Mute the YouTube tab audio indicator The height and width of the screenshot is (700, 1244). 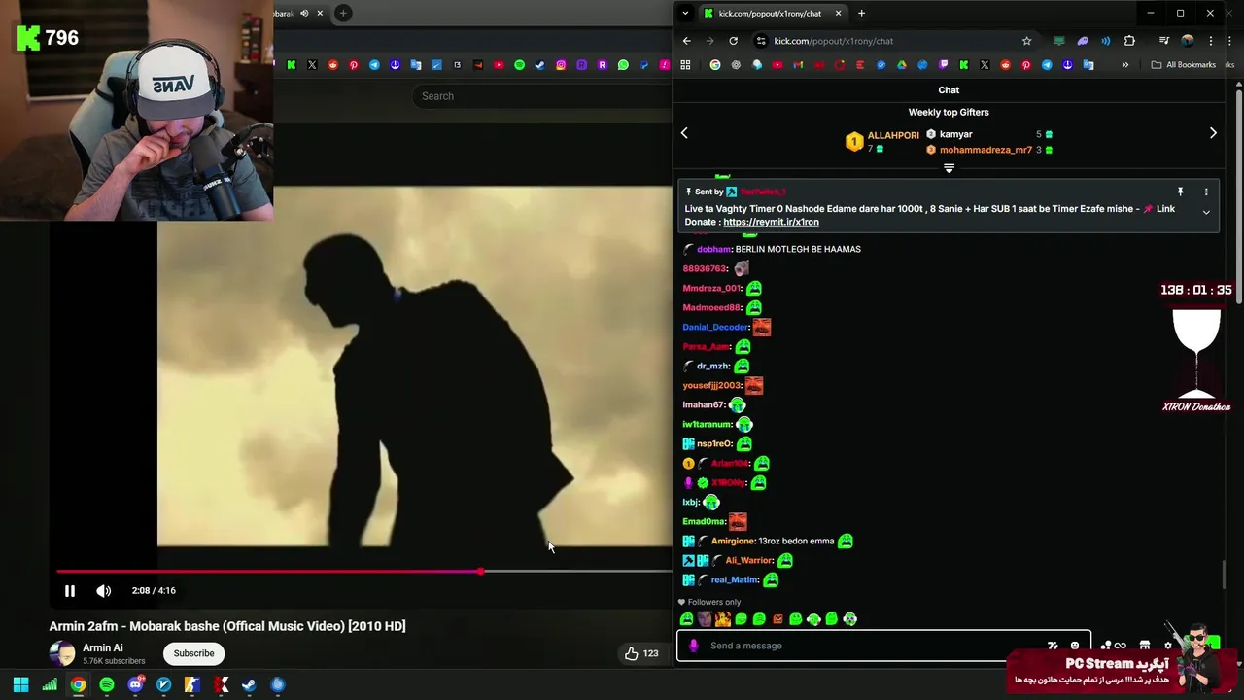coord(304,13)
